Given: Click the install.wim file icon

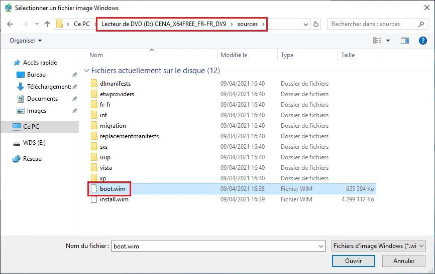Looking at the screenshot, I should tap(94, 199).
